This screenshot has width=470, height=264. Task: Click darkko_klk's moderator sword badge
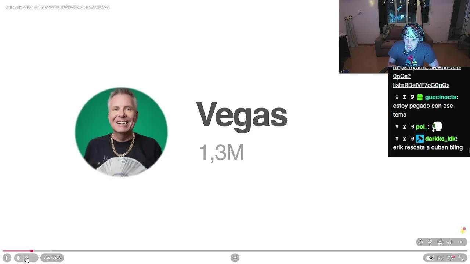click(420, 139)
